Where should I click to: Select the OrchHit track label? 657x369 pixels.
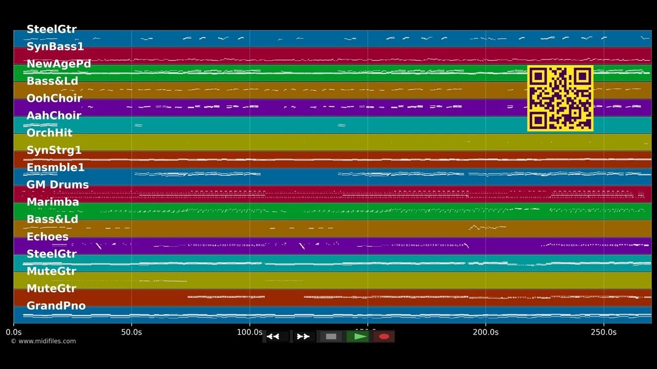point(49,133)
